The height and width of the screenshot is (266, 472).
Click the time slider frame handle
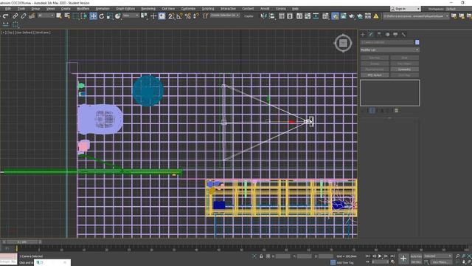pos(22,242)
